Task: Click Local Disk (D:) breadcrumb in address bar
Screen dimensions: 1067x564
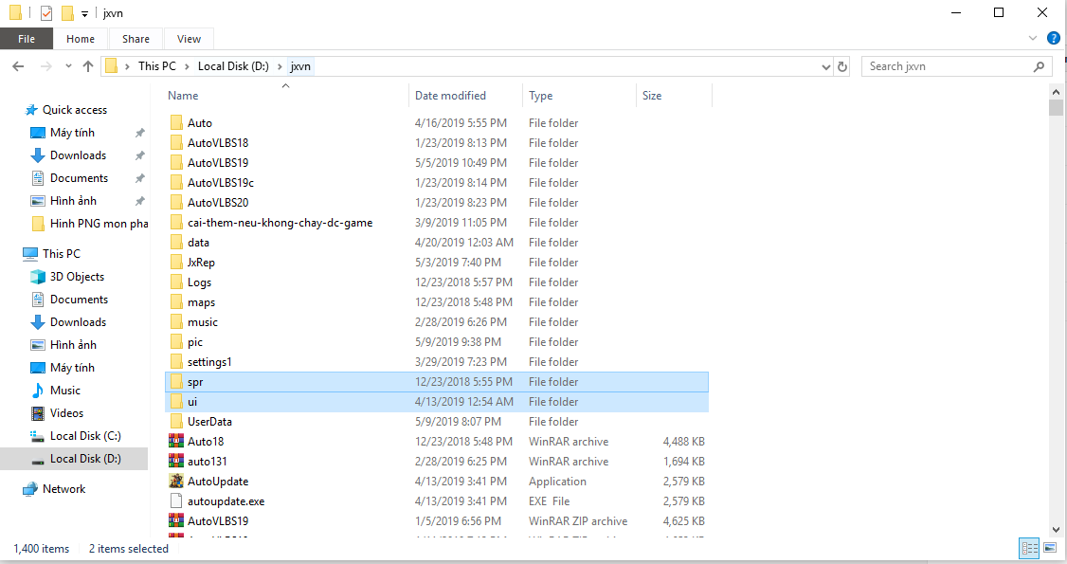Action: click(x=233, y=66)
